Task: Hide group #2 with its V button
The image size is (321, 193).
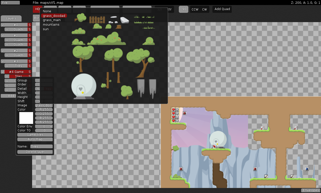Action: click(3, 51)
